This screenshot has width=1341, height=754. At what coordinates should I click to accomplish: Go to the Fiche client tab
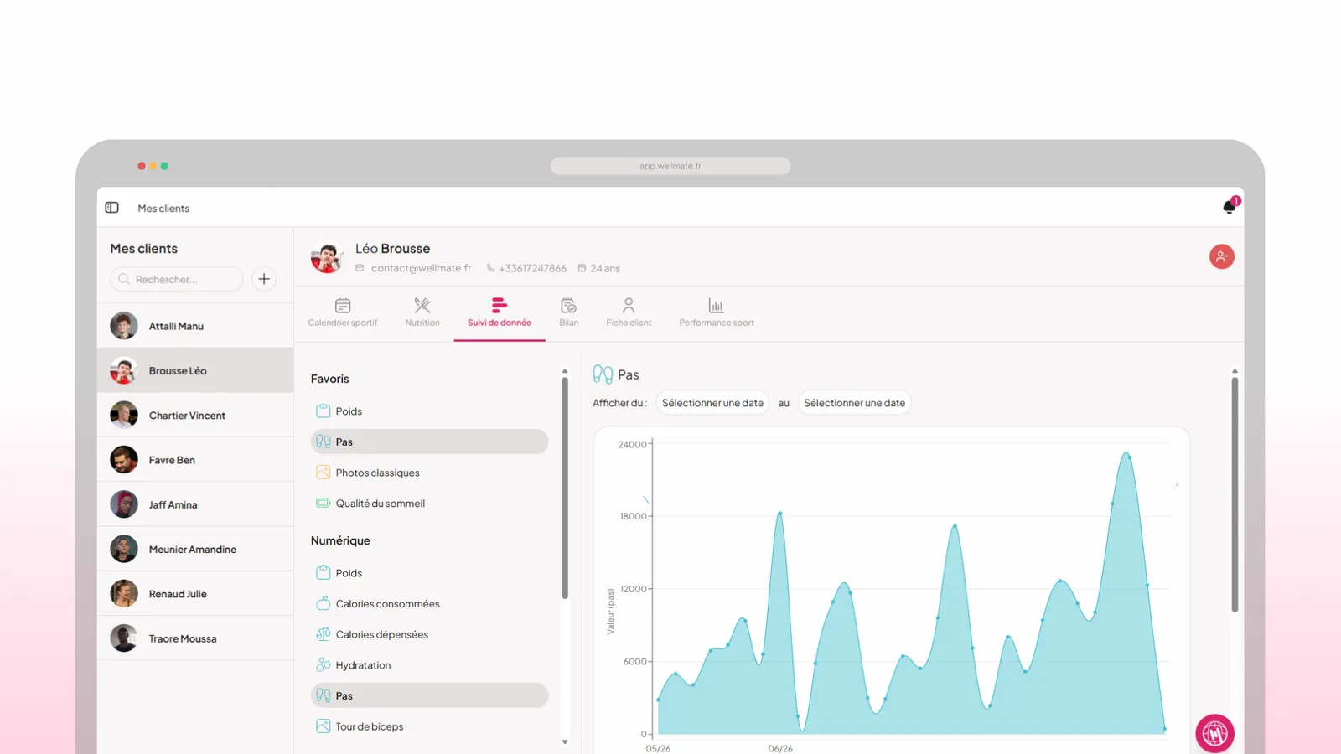point(629,312)
